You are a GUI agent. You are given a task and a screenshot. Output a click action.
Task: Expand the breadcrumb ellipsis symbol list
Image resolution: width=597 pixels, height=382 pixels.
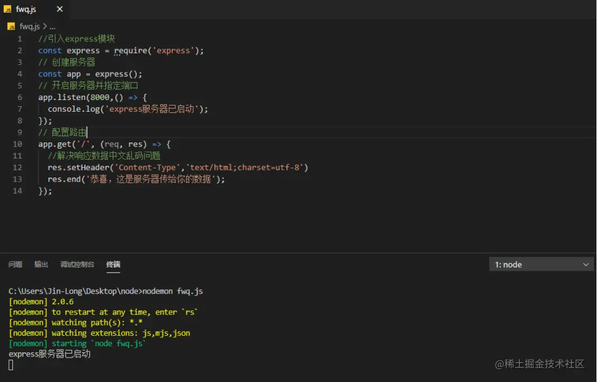(52, 26)
